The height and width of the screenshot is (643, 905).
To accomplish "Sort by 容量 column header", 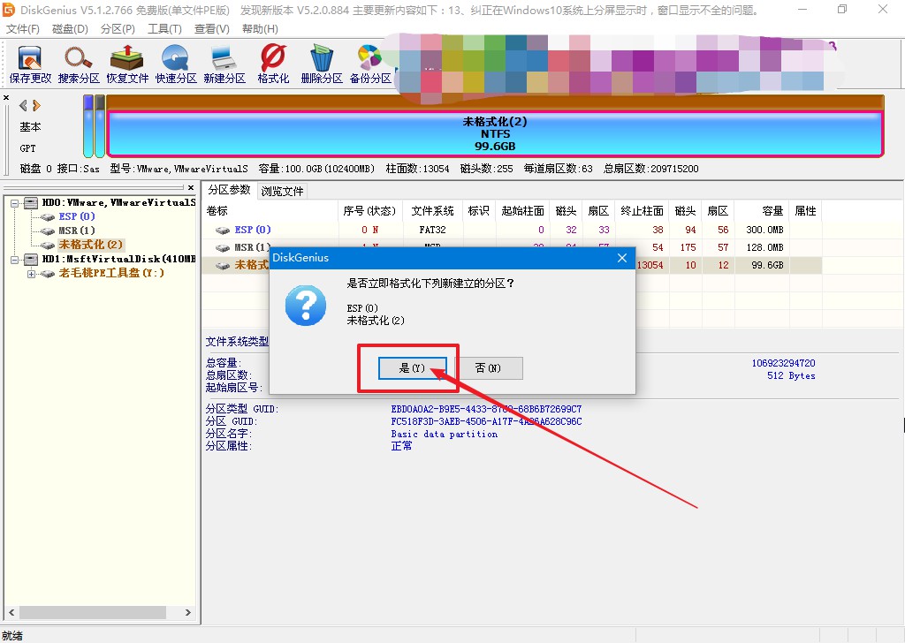I will (x=761, y=211).
